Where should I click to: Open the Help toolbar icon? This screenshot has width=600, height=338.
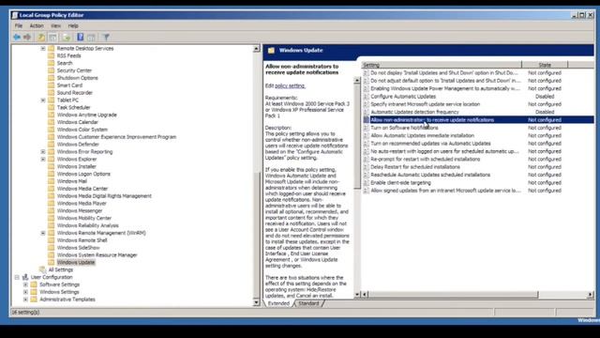click(81, 38)
